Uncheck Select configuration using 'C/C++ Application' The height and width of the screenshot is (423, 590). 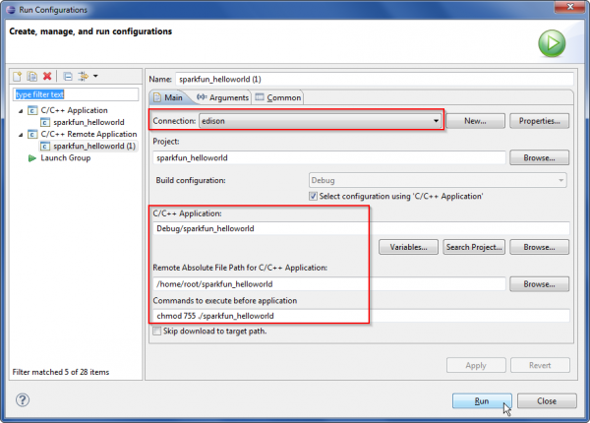[313, 196]
